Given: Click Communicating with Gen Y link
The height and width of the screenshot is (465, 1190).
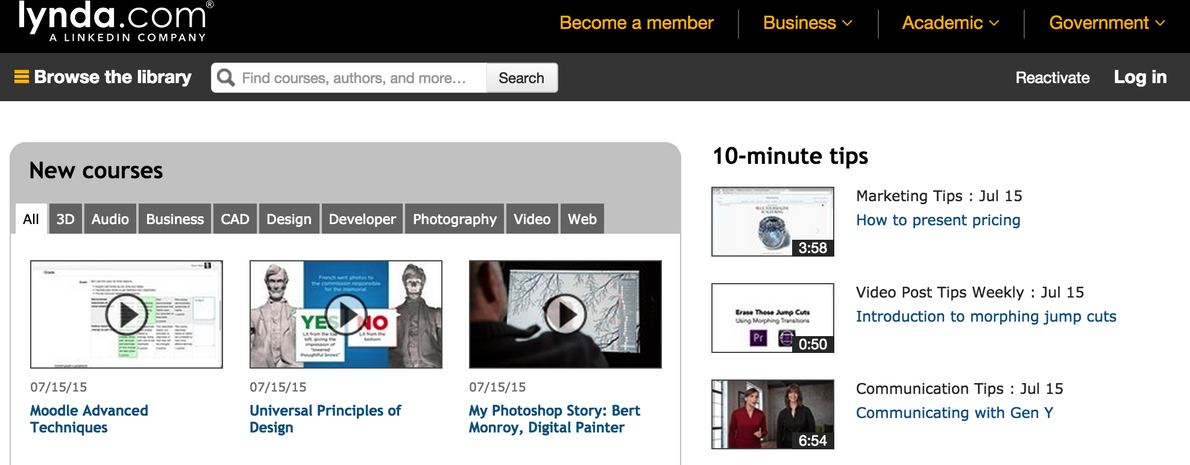Looking at the screenshot, I should [x=955, y=413].
